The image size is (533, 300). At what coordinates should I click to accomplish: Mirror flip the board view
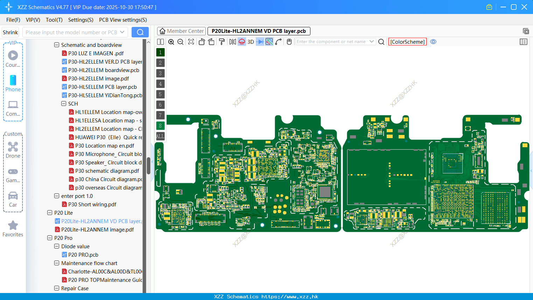[x=233, y=42]
